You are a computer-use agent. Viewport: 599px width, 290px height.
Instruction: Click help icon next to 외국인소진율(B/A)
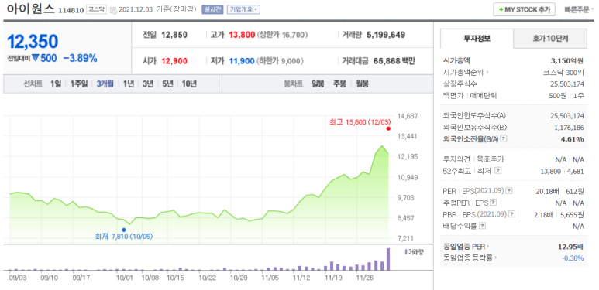click(504, 139)
